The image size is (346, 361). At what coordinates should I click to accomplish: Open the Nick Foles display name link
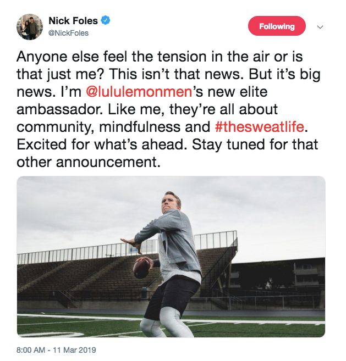pyautogui.click(x=73, y=21)
